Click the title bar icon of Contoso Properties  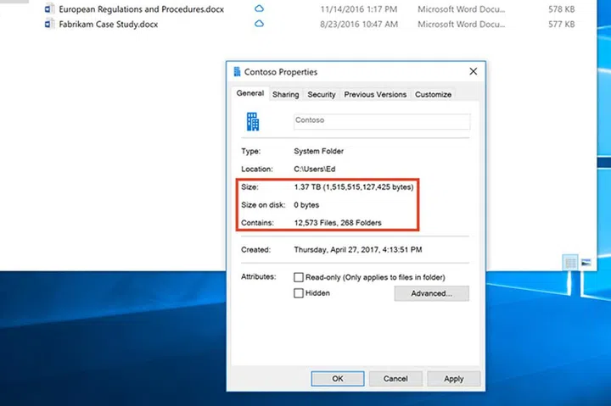236,73
